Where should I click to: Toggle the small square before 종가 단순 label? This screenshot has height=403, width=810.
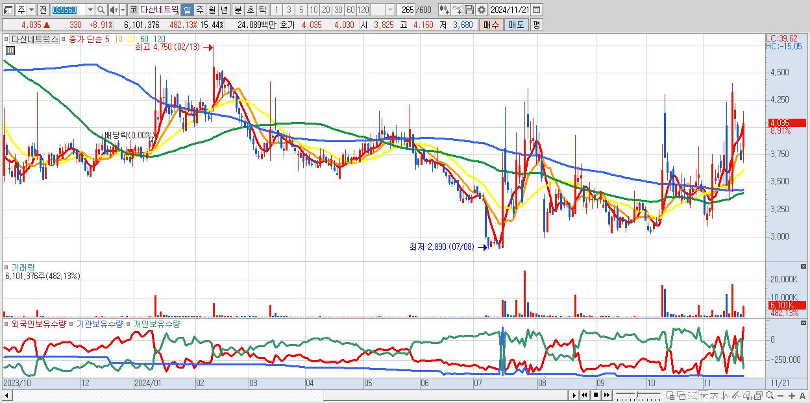pyautogui.click(x=64, y=39)
